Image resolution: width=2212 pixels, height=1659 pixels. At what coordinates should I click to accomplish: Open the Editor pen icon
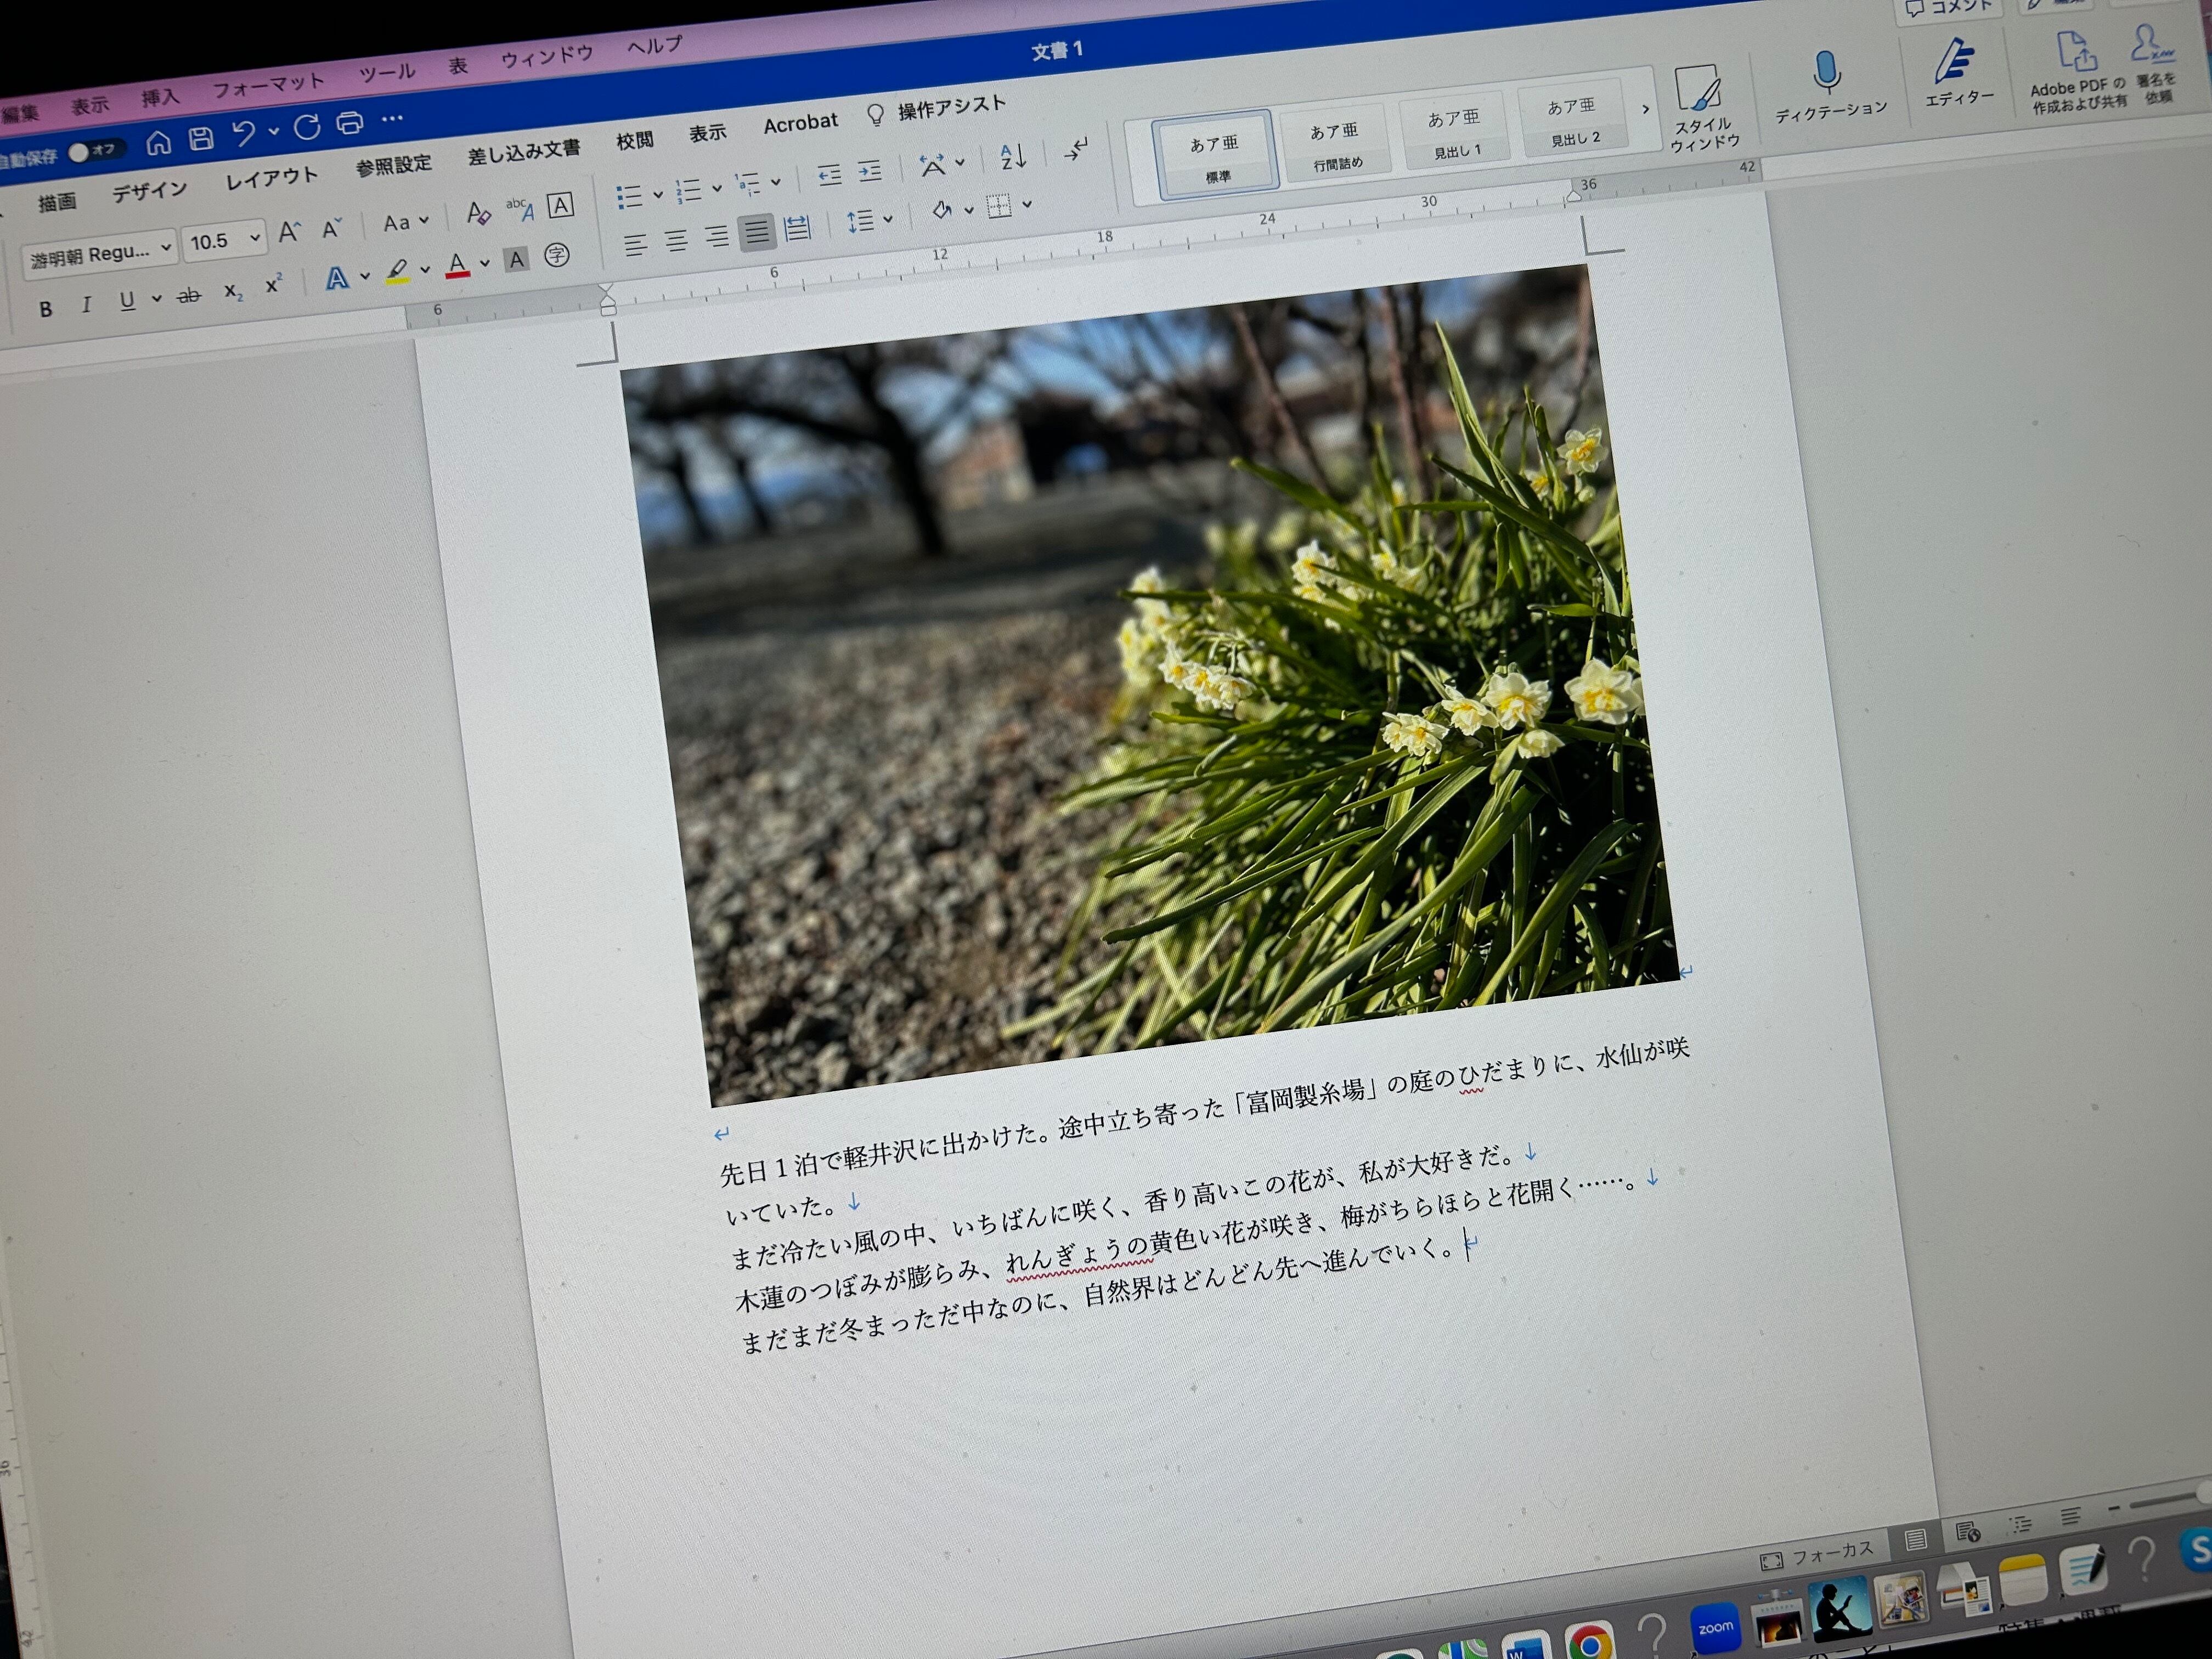coord(1953,62)
